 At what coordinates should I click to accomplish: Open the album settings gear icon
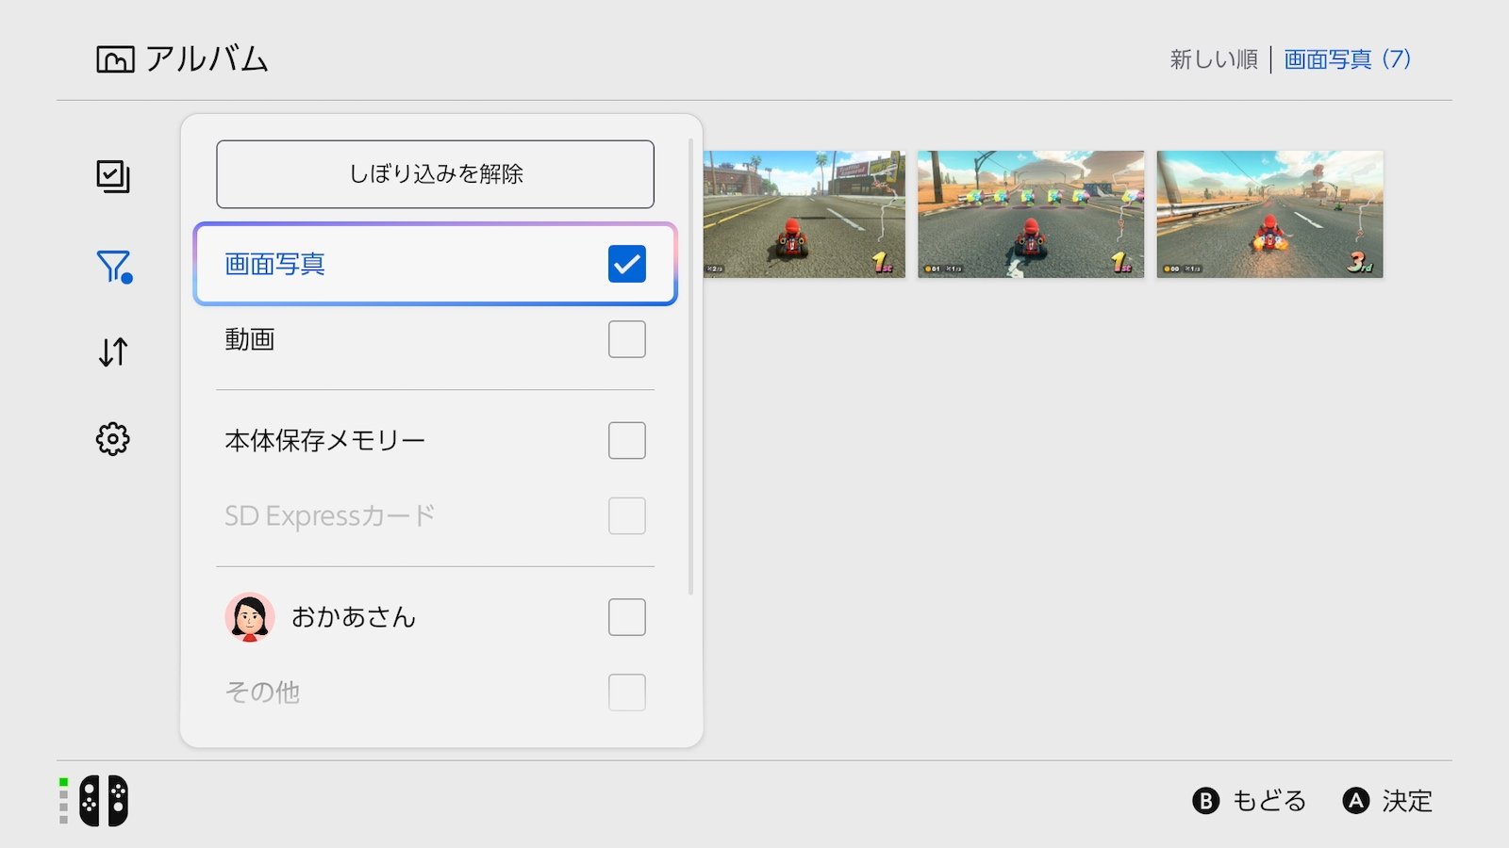(113, 439)
